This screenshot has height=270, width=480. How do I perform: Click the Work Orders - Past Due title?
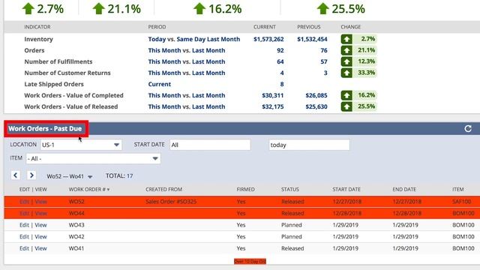coord(45,128)
